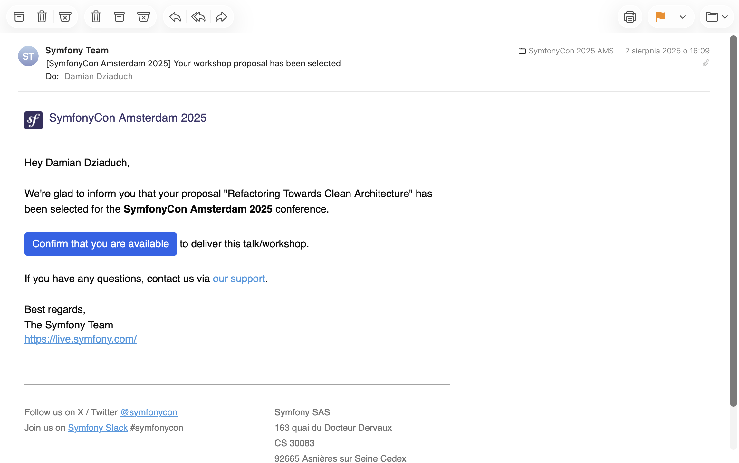Click the Symfony logo in the email
The width and height of the screenshot is (739, 463).
(34, 120)
